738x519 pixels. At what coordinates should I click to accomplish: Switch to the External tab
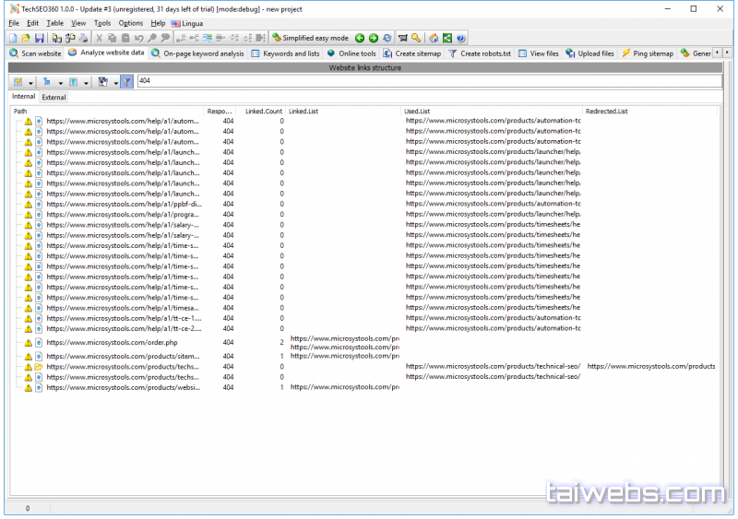click(54, 97)
